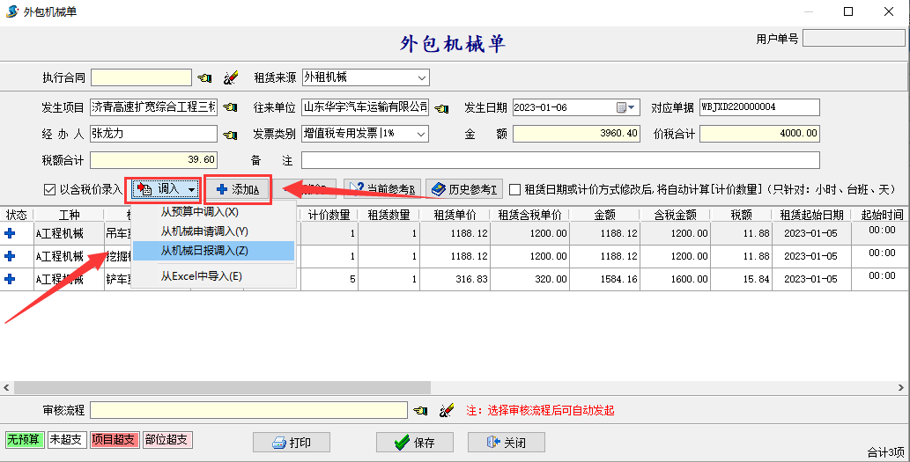Click the 保存 save button
910x462 pixels.
coord(415,443)
